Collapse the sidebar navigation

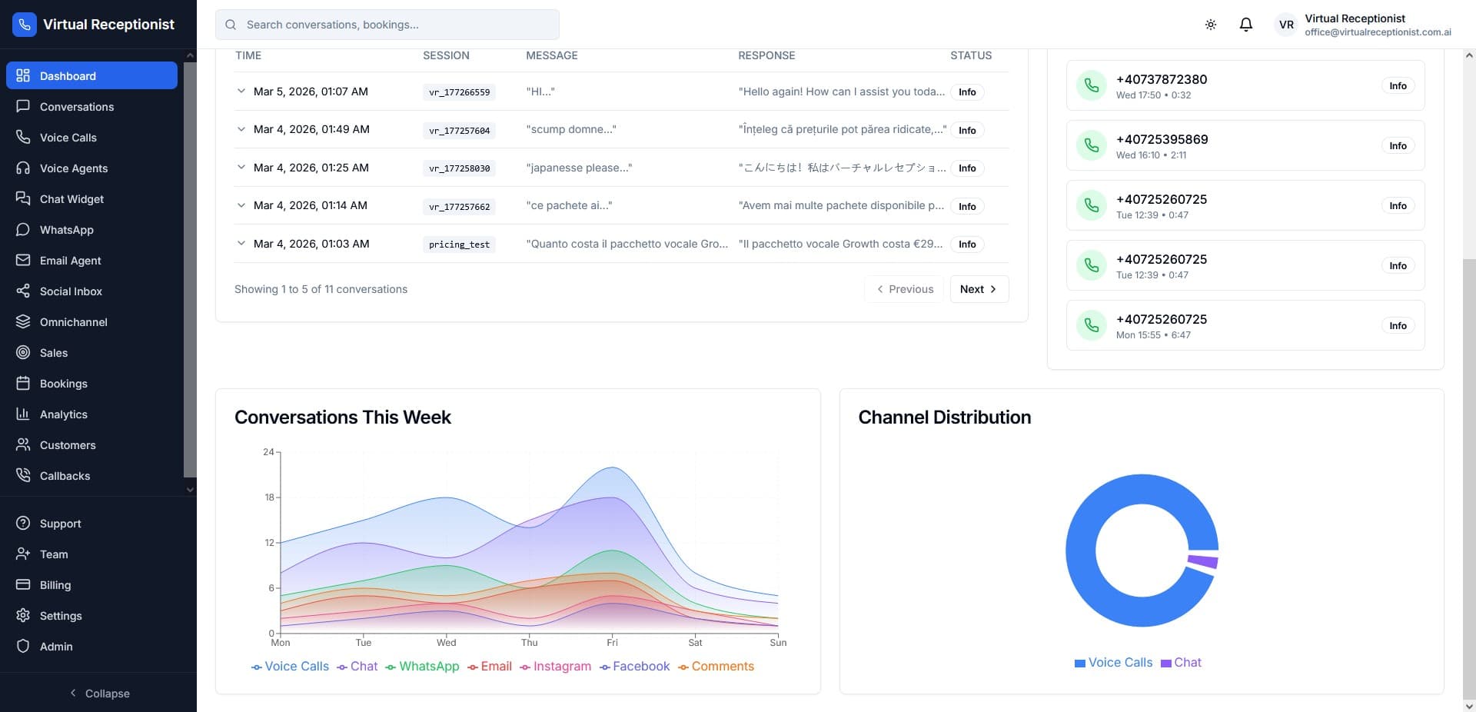98,694
